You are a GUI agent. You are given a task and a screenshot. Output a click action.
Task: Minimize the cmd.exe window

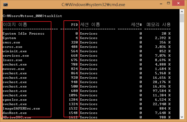tap(161, 4)
